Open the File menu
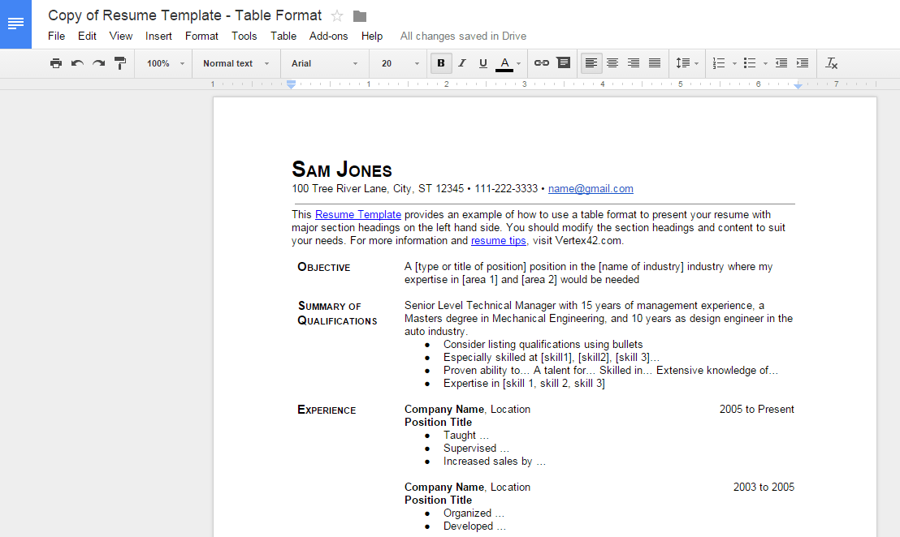 click(56, 37)
